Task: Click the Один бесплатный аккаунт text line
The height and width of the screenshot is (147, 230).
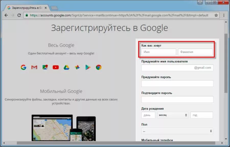Action: click(61, 53)
